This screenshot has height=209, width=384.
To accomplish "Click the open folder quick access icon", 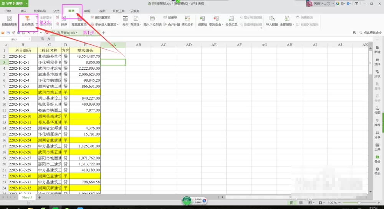I will 3,33.
